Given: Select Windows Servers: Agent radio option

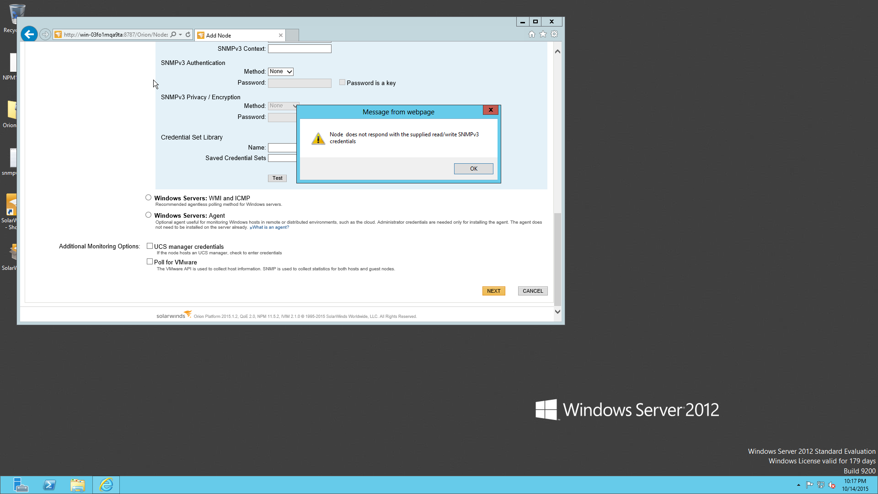Looking at the screenshot, I should click(x=148, y=215).
